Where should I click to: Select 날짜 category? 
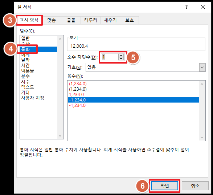[38, 60]
